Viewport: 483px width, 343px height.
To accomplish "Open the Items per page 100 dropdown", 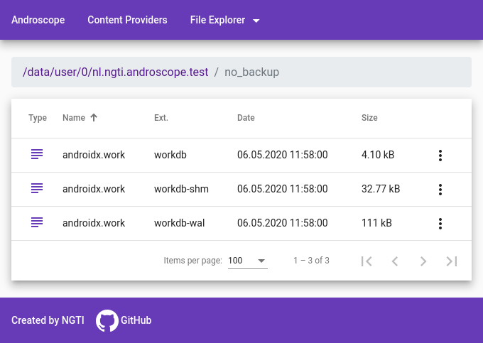I will tap(248, 261).
